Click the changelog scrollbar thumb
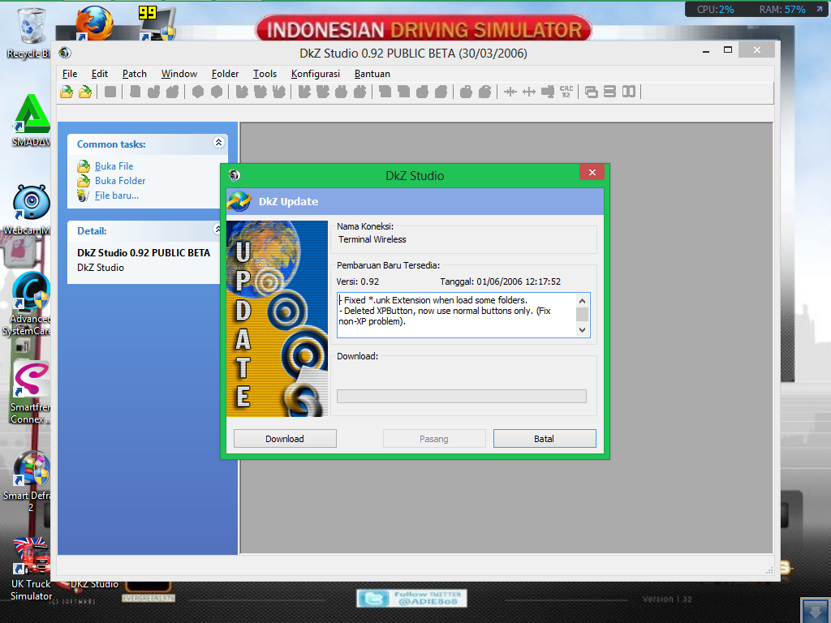Screen dimensions: 831x623 point(582,314)
